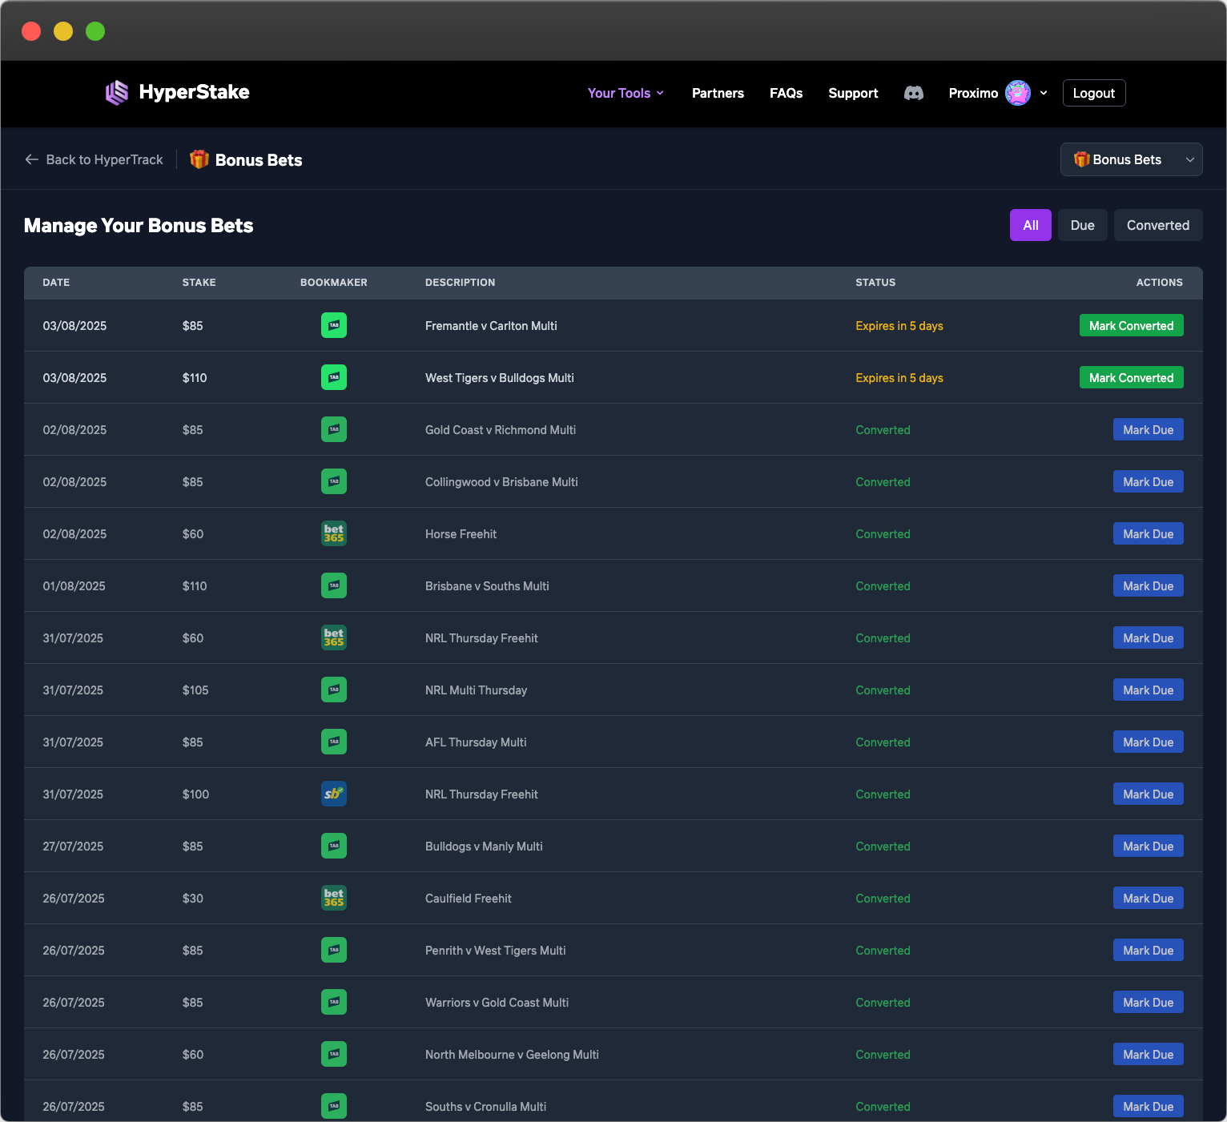Screen dimensions: 1227x1122
Task: Click TAB icon for Bulldogs v Manly Multi
Action: [x=334, y=846]
